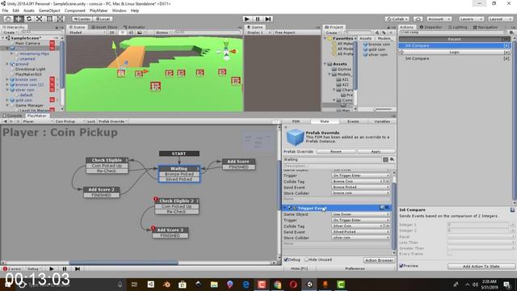Go back in PlayMaker FSM history
This screenshot has height=291, width=517.
click(x=6, y=121)
